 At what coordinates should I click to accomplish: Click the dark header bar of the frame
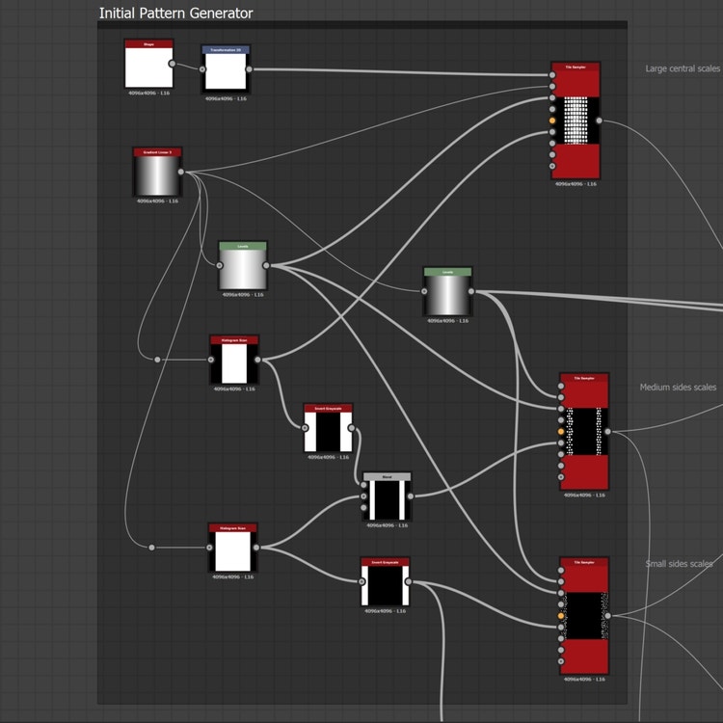pos(361,25)
